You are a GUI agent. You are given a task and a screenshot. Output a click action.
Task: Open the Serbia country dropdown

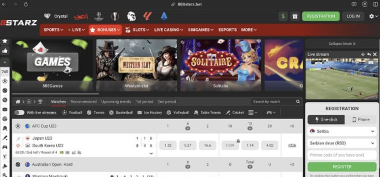(x=342, y=131)
